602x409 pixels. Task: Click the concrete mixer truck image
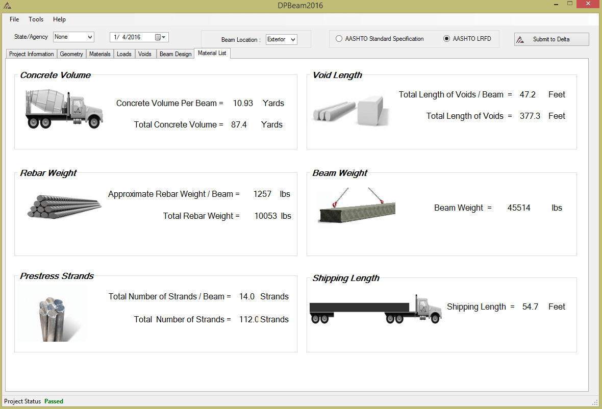pos(63,108)
